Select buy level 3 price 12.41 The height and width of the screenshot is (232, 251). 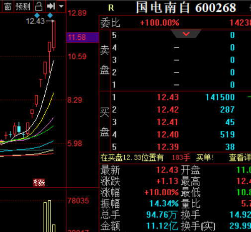tap(167, 122)
